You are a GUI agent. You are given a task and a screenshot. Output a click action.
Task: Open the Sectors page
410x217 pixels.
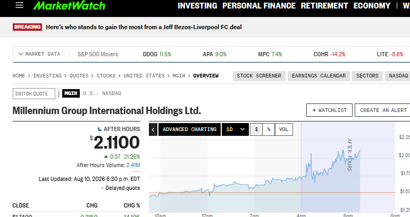(x=367, y=76)
